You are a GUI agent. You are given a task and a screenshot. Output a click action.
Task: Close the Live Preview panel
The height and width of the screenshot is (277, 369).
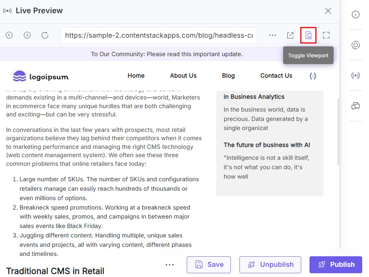coord(328,11)
